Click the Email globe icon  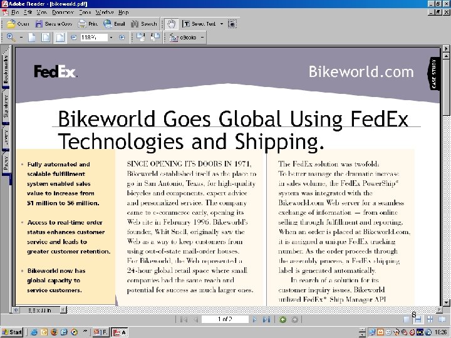[108, 24]
